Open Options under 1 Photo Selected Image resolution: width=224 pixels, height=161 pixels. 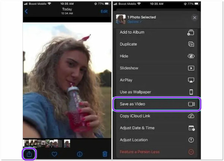point(135,22)
